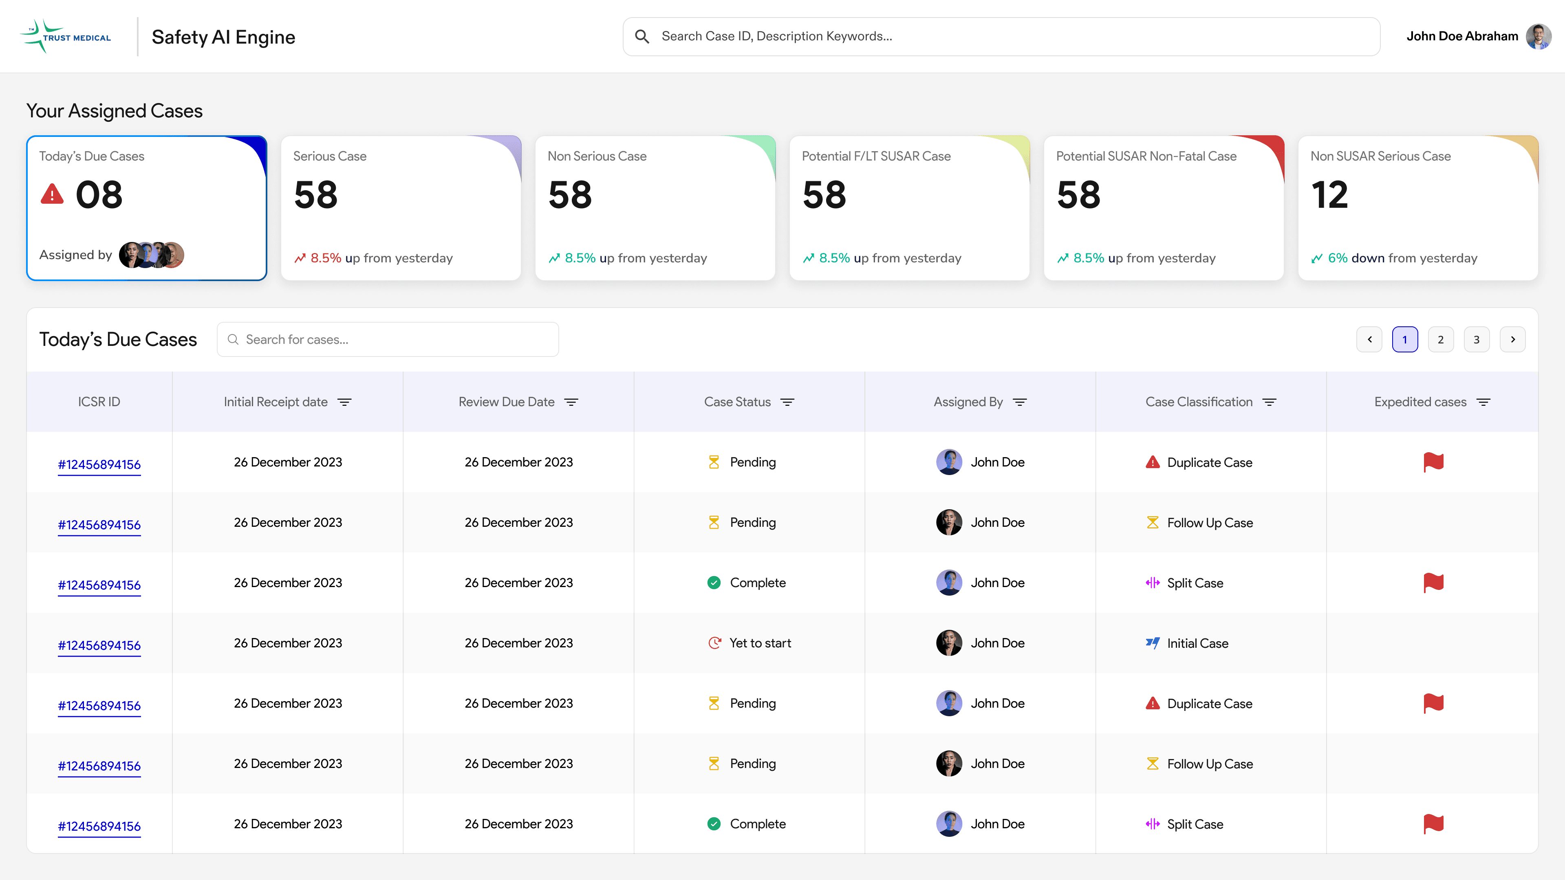Click green Complete checkmark in last row
This screenshot has width=1565, height=880.
[714, 824]
